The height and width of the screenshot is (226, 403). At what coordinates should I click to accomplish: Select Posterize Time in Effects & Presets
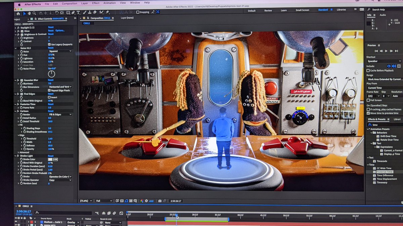(x=385, y=172)
